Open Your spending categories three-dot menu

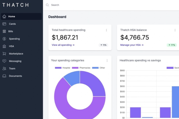(107, 60)
